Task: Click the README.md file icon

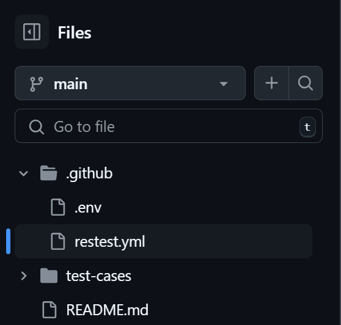Action: point(50,310)
